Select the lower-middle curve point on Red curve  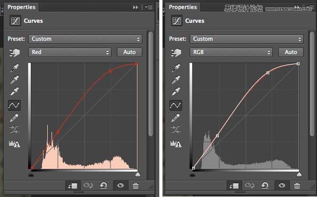[58, 132]
